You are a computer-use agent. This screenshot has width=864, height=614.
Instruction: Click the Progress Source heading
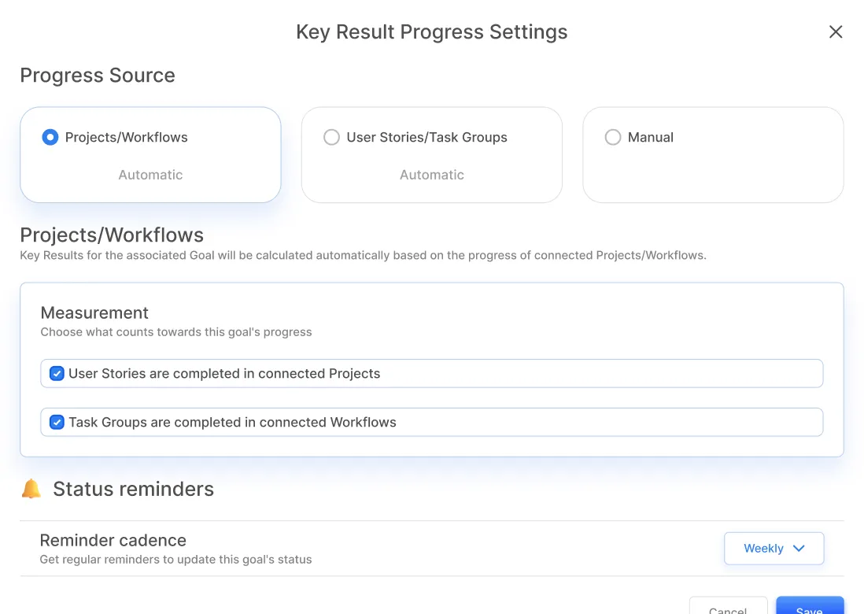click(98, 76)
